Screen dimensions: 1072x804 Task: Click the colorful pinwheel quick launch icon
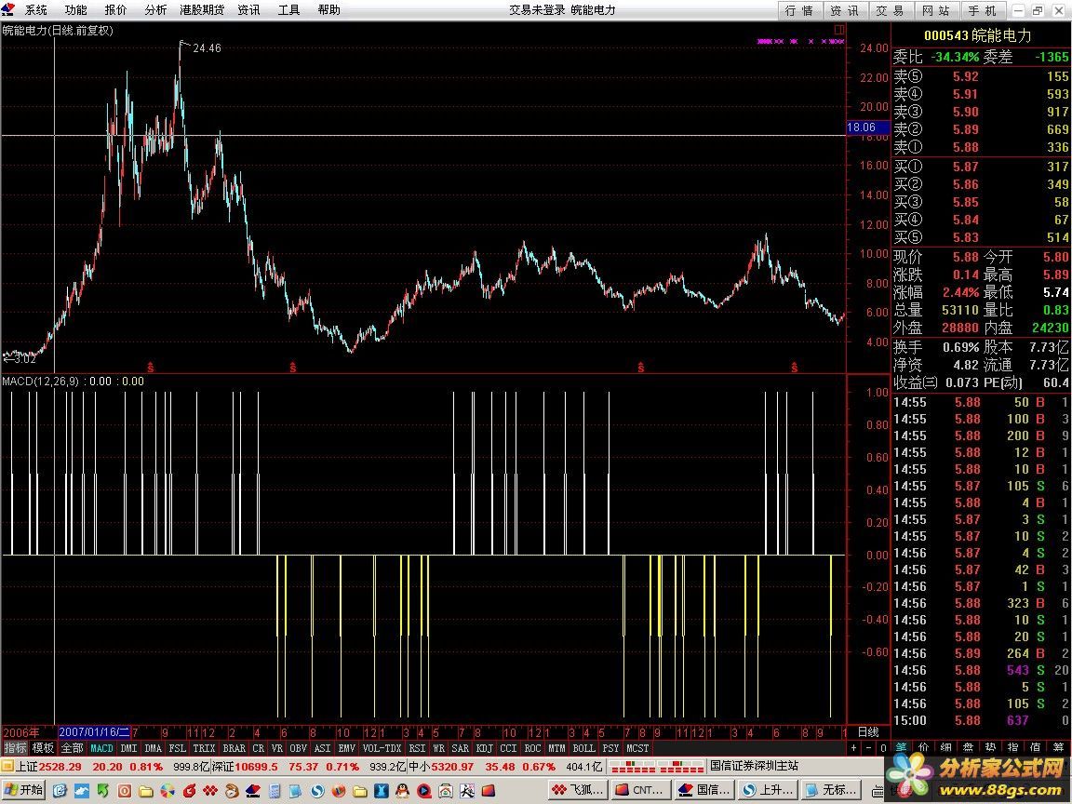[167, 791]
